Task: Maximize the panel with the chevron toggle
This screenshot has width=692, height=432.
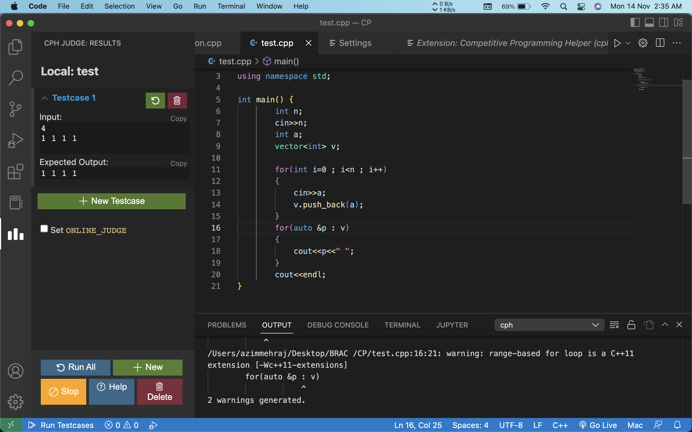Action: [665, 325]
